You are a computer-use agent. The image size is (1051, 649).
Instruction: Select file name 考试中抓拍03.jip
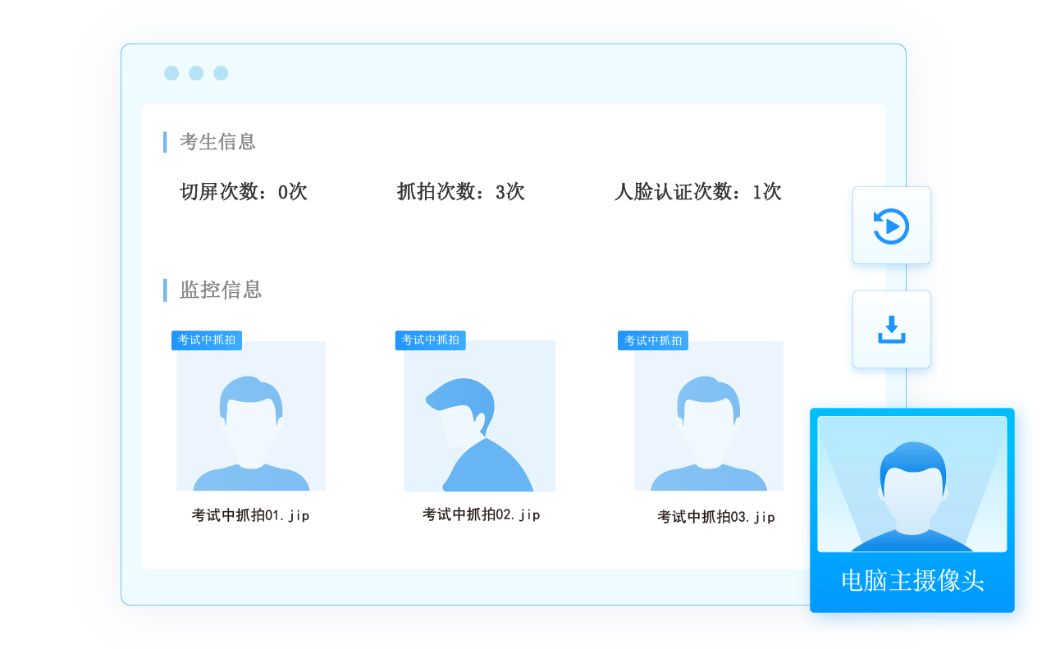(715, 517)
